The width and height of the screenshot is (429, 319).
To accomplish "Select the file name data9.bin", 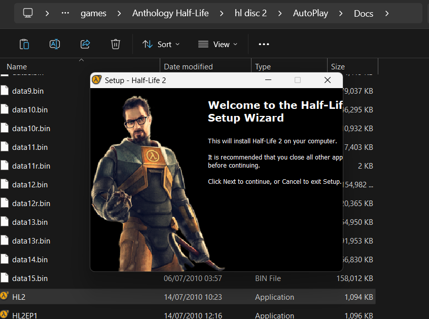I will pos(28,91).
